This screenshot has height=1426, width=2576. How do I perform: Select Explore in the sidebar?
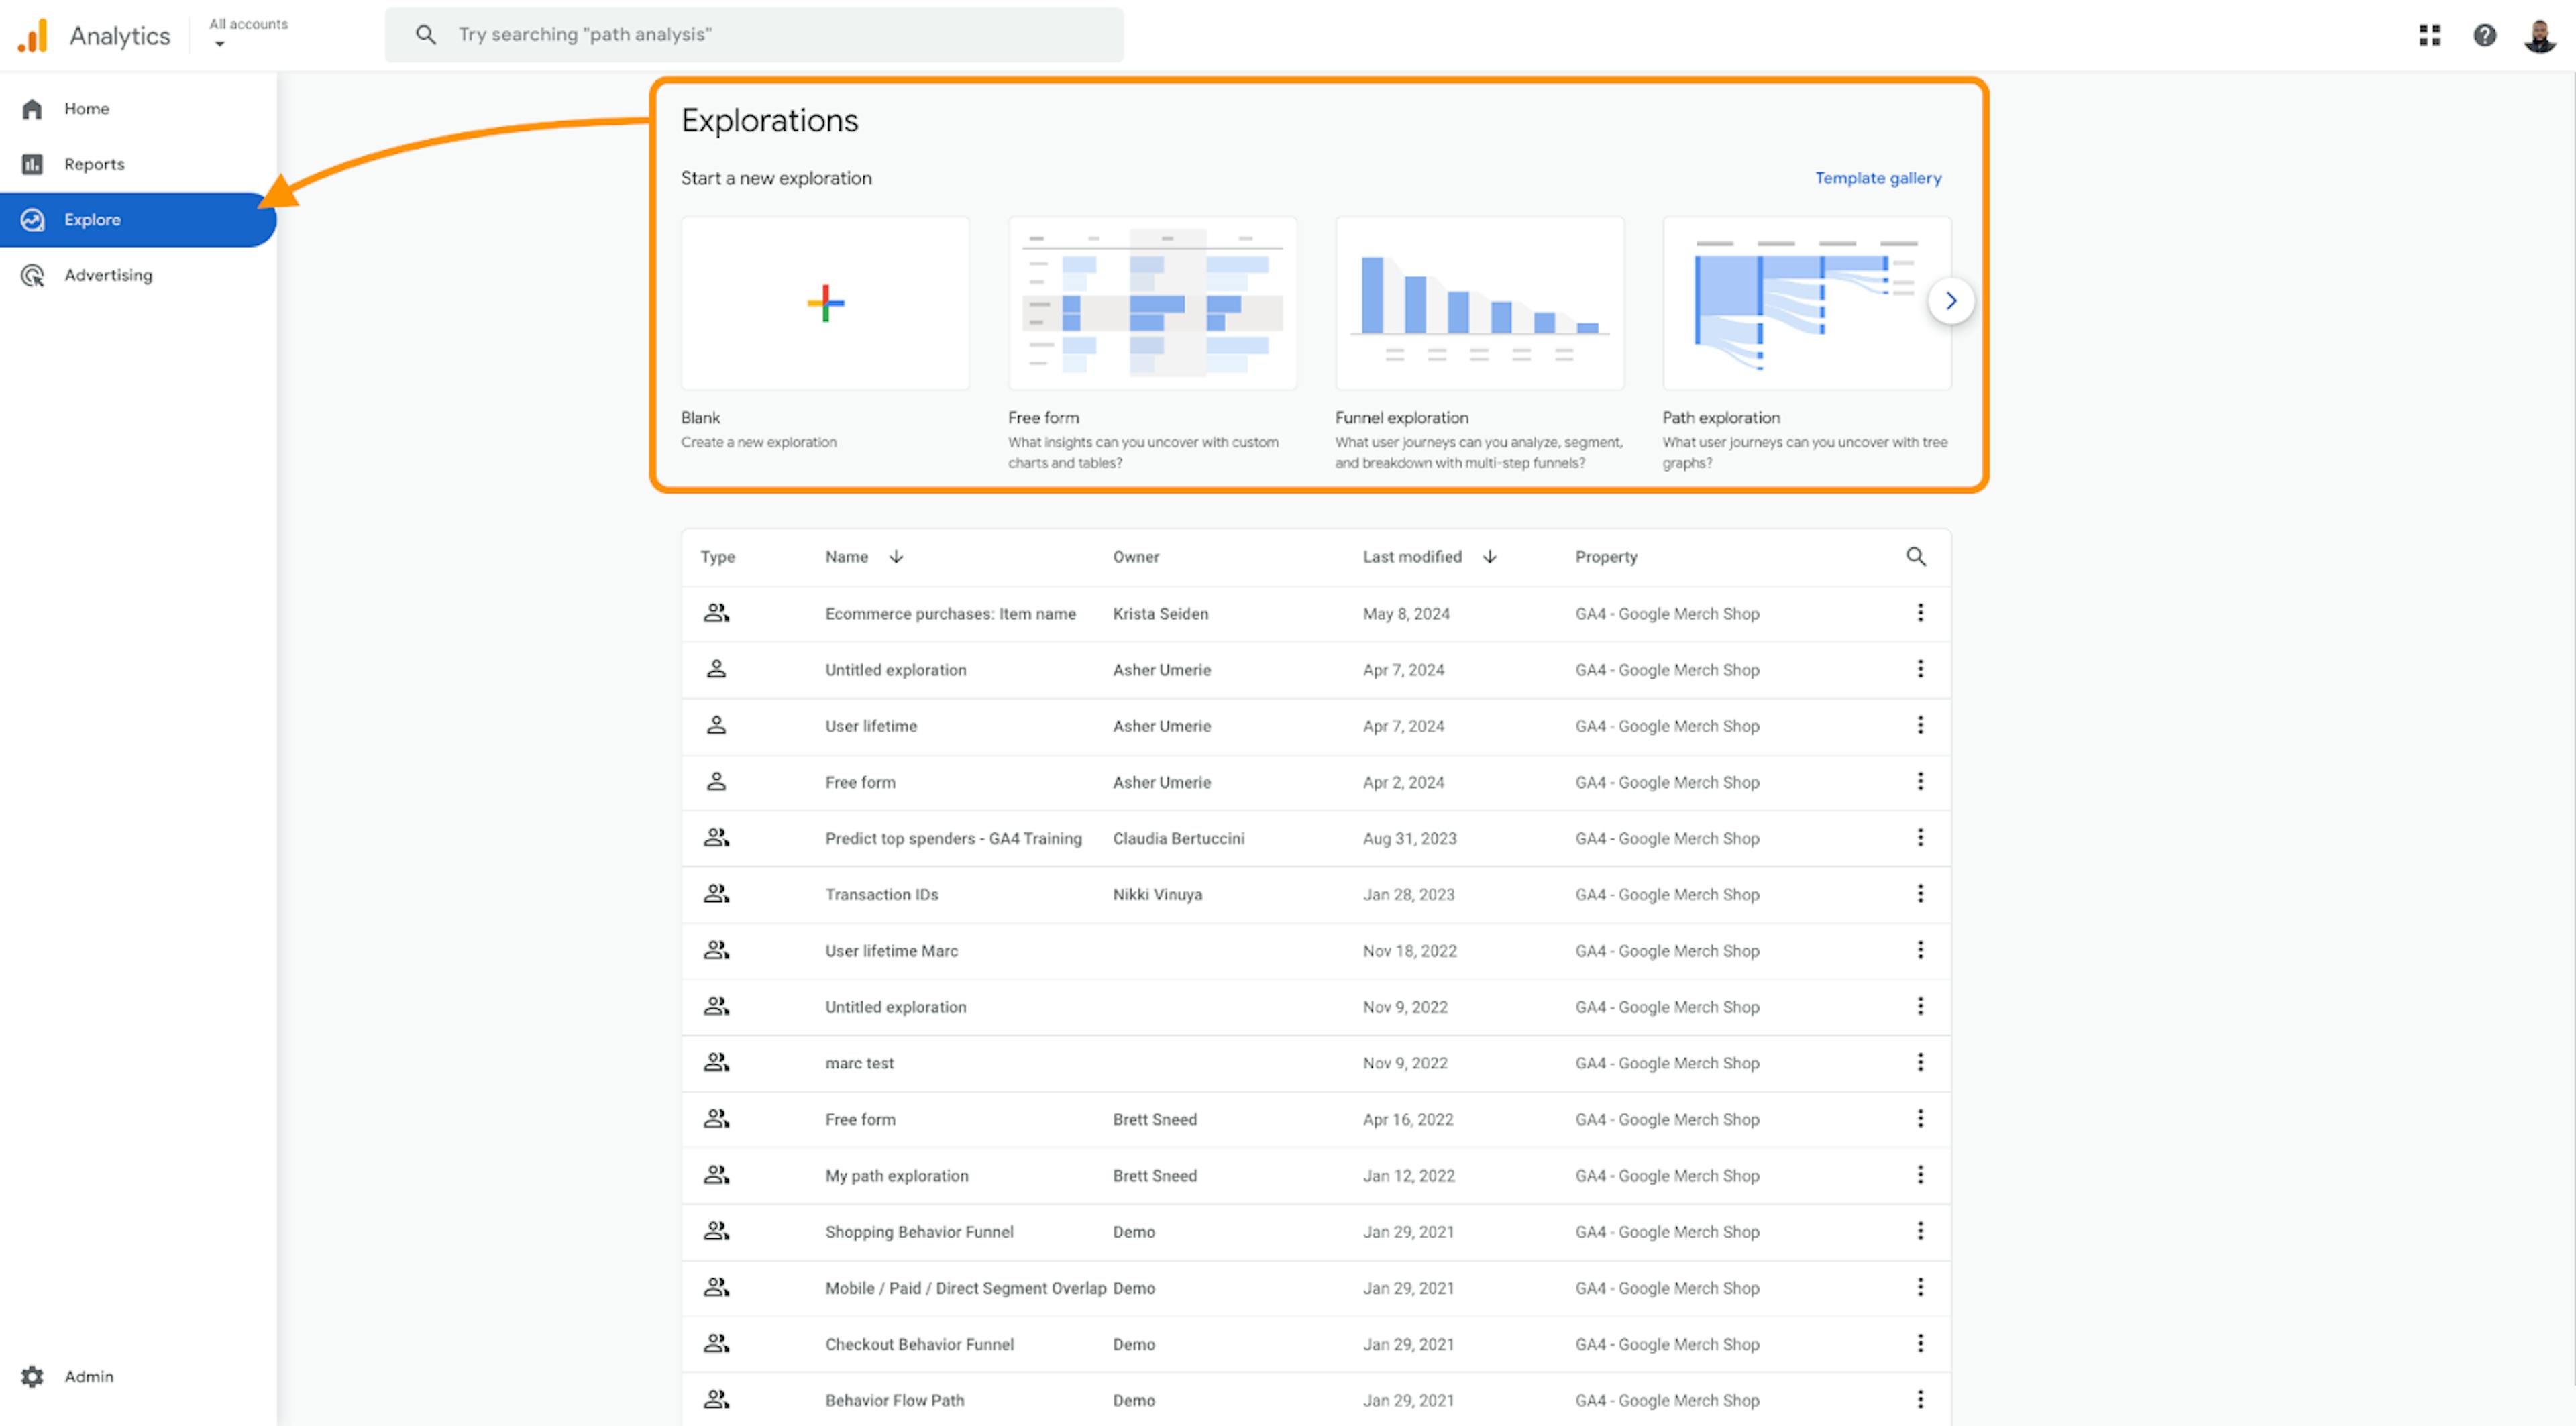pos(138,219)
